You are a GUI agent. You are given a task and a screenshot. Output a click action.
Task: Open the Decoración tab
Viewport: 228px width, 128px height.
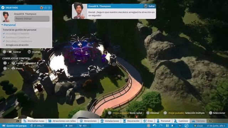[x=131, y=121]
